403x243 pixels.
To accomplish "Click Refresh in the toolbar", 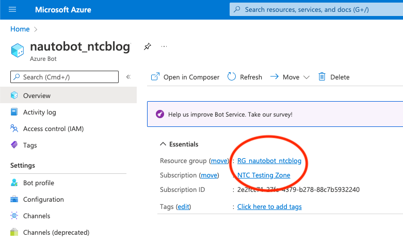I will pos(245,77).
